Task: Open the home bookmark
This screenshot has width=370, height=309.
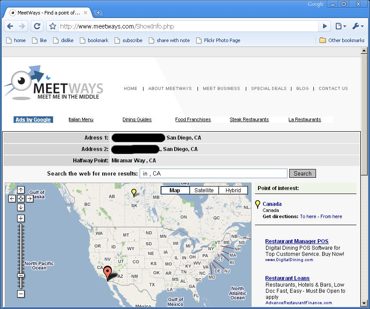Action: click(16, 40)
